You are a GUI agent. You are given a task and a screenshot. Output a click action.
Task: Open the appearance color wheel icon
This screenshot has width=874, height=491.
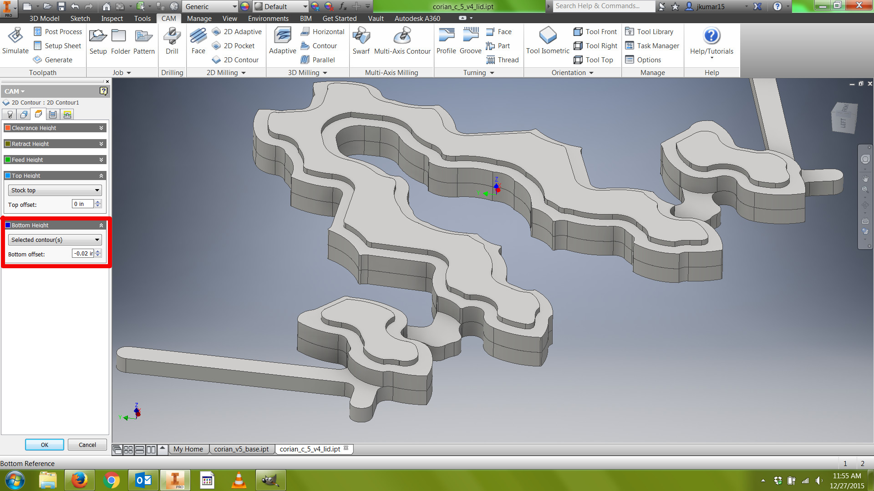click(245, 6)
